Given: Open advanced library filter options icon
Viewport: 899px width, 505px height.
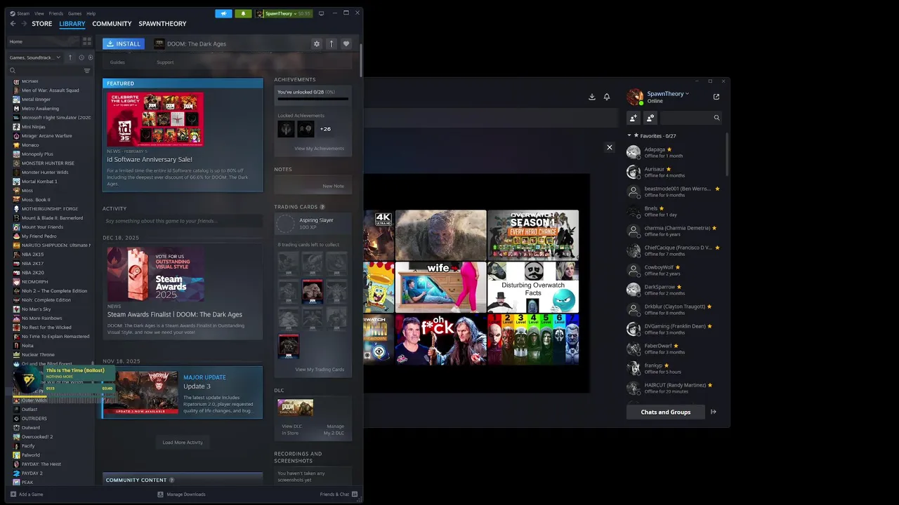Looking at the screenshot, I should point(87,71).
